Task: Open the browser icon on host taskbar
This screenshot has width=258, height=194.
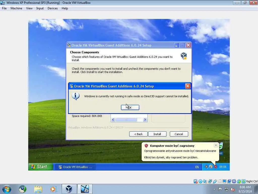Action: coord(22,189)
